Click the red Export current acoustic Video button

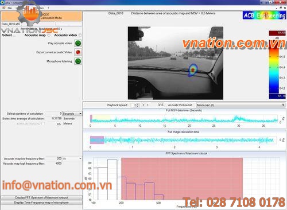pyautogui.click(x=78, y=52)
